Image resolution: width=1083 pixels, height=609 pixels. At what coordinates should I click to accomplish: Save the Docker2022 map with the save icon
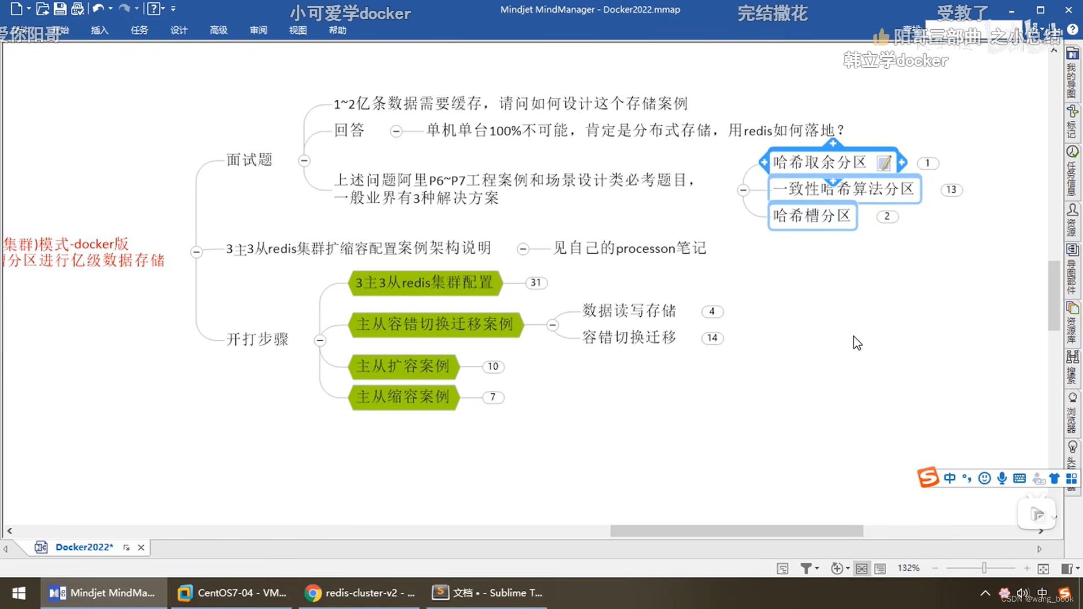tap(60, 9)
